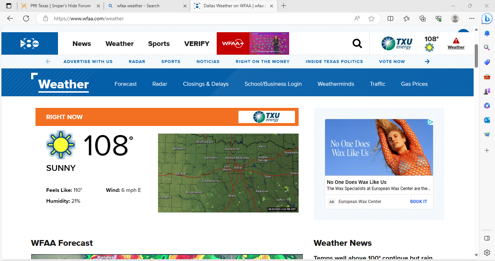View site information lock icon

45,18
